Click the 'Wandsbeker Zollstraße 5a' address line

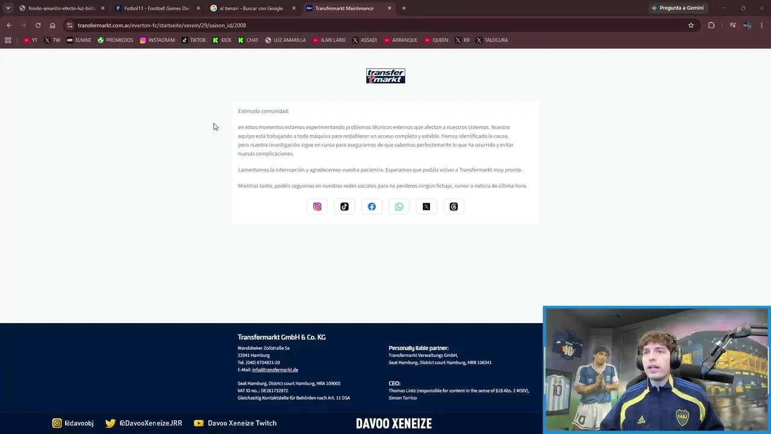(x=263, y=348)
